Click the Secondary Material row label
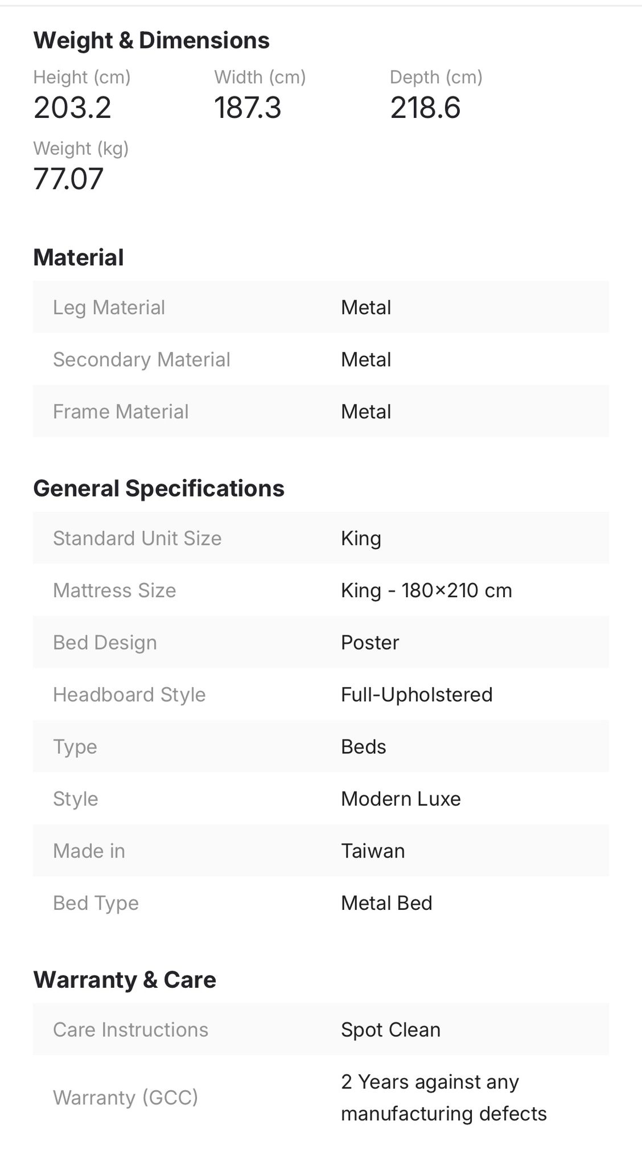This screenshot has height=1166, width=642. point(141,360)
